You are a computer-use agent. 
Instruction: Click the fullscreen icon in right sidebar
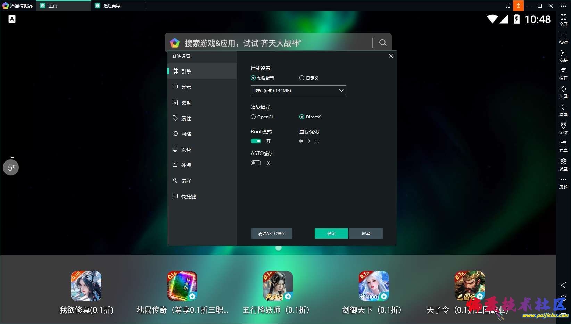point(563,19)
